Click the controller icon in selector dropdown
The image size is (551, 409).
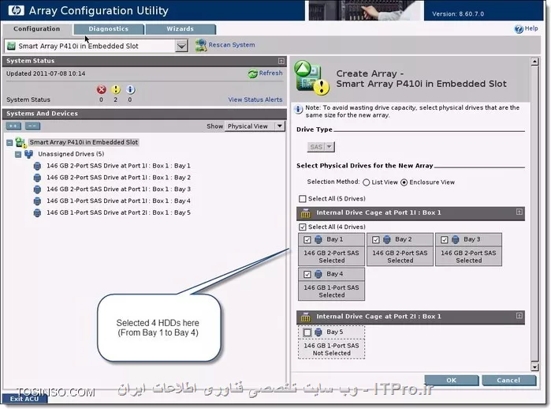point(11,46)
